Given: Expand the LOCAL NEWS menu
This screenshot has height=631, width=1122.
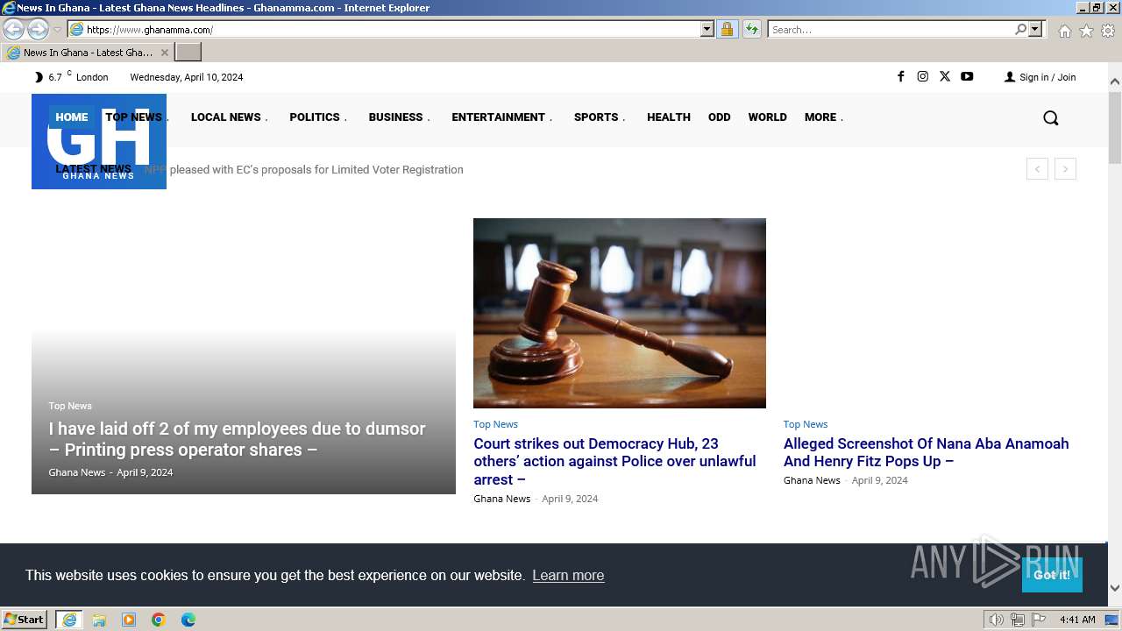Looking at the screenshot, I should tap(229, 117).
